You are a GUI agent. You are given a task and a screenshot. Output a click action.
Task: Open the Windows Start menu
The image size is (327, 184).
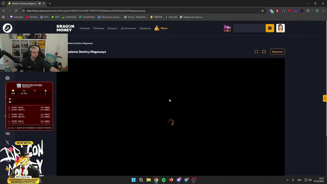(x=134, y=180)
